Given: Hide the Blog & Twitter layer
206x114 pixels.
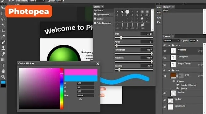Looking at the screenshot, I should point(165,65).
